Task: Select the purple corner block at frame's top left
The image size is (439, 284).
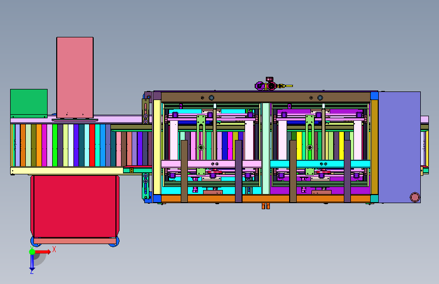Action: point(157,96)
